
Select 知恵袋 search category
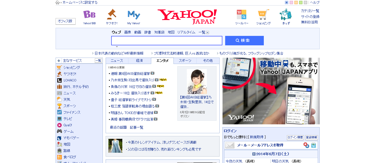[159, 32]
